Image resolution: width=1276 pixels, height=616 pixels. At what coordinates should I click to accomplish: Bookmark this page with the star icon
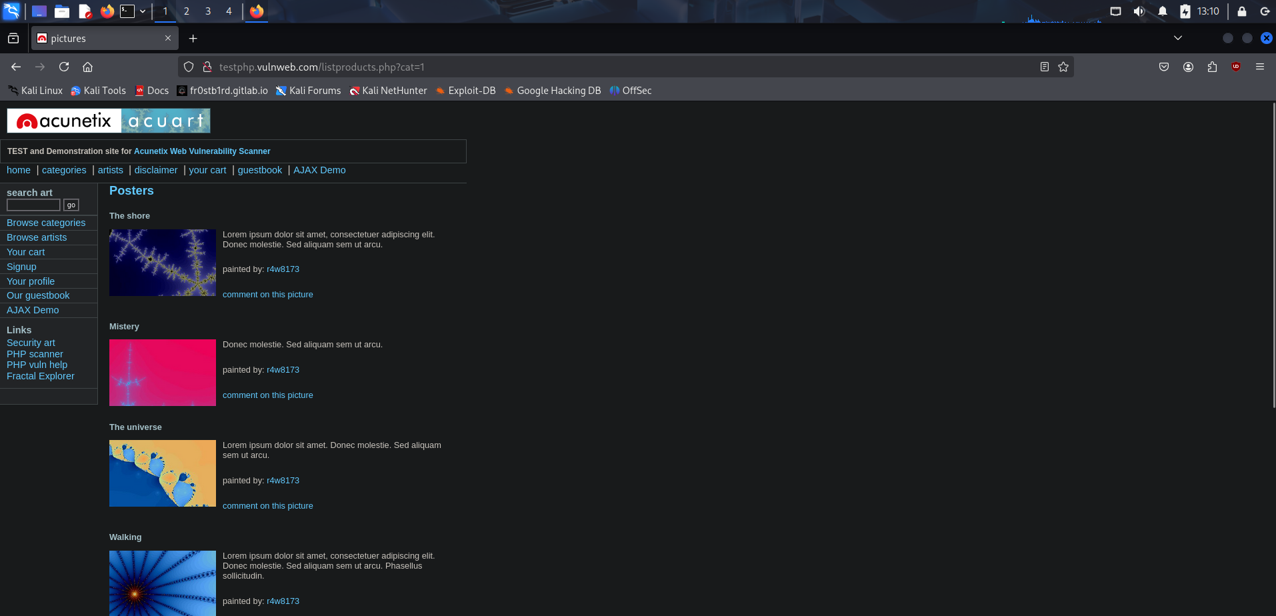1063,67
